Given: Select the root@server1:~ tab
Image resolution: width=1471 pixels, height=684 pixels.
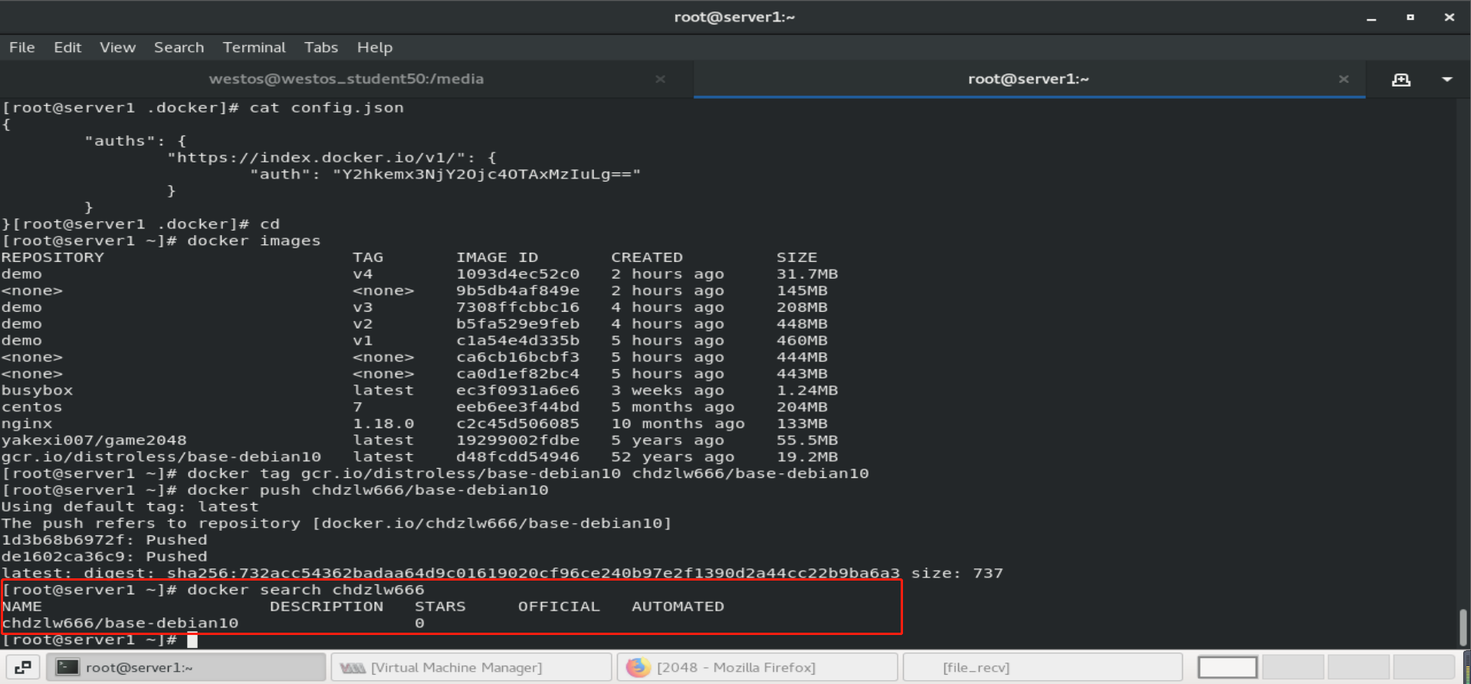Looking at the screenshot, I should [1028, 79].
